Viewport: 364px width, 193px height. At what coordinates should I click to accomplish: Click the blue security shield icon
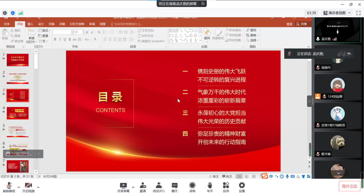pyautogui.click(x=13, y=13)
